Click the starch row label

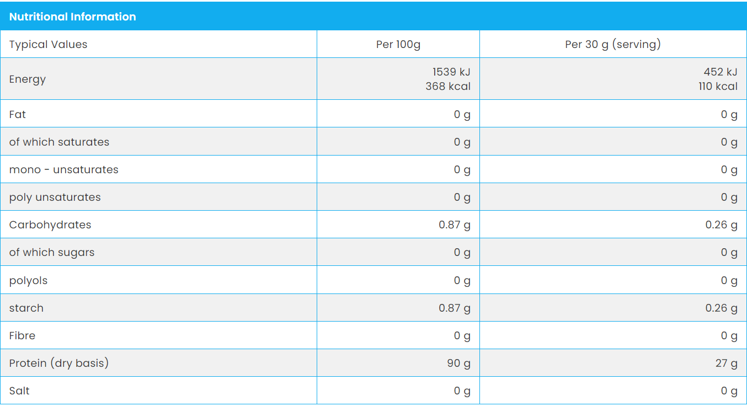point(26,308)
